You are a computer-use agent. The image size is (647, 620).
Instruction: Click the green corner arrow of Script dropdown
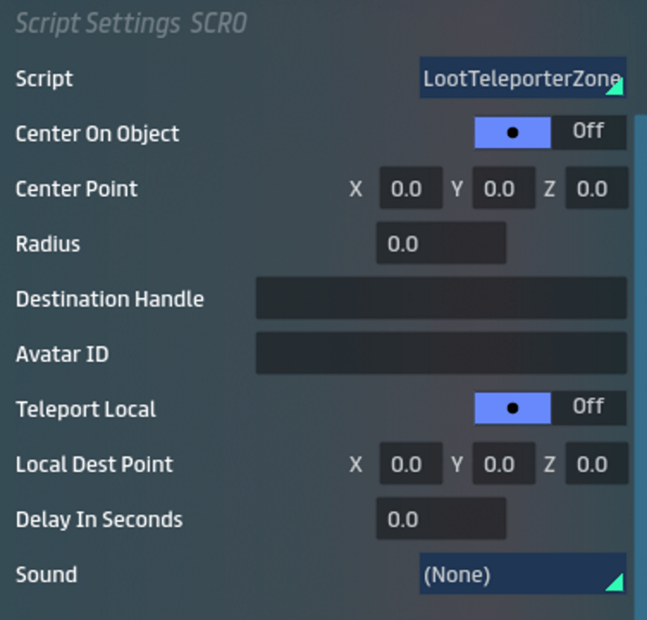click(x=616, y=88)
